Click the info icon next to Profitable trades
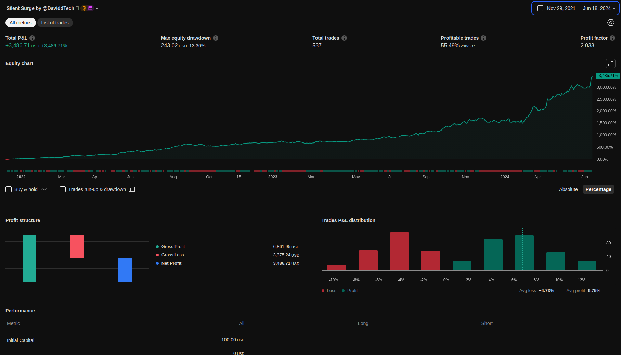 click(x=483, y=38)
